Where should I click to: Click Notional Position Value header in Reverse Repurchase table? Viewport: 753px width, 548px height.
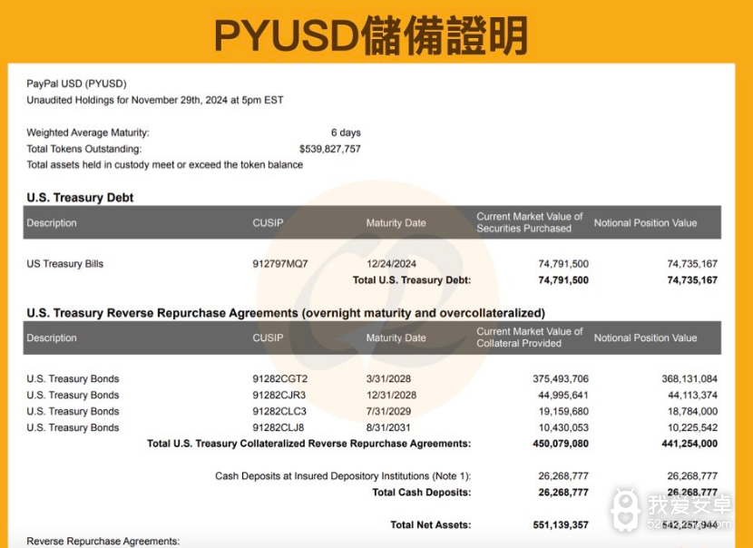645,338
